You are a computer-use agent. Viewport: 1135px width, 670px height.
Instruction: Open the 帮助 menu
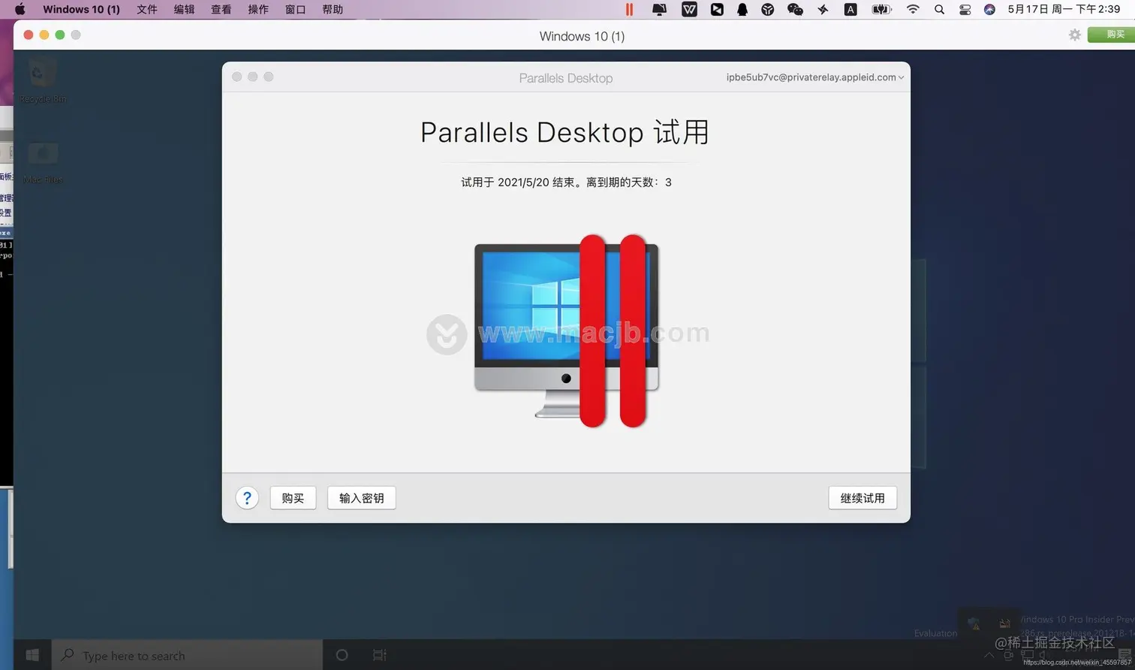point(333,9)
